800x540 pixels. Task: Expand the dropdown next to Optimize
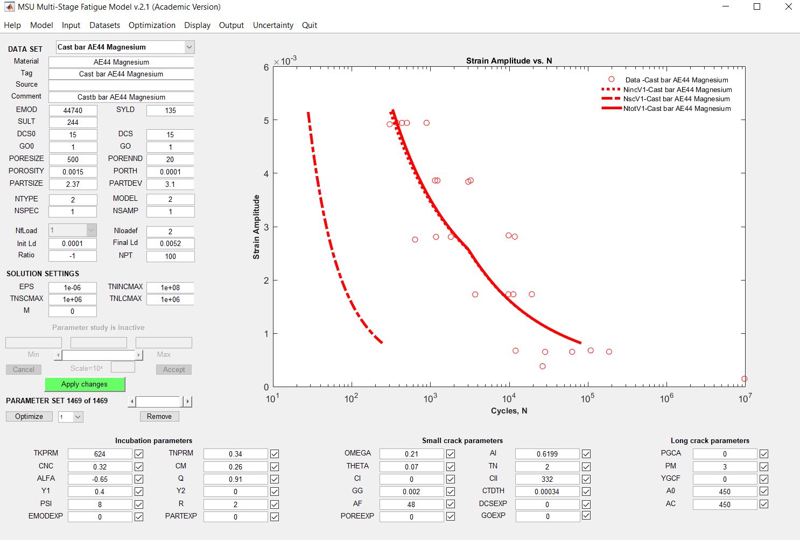click(78, 417)
